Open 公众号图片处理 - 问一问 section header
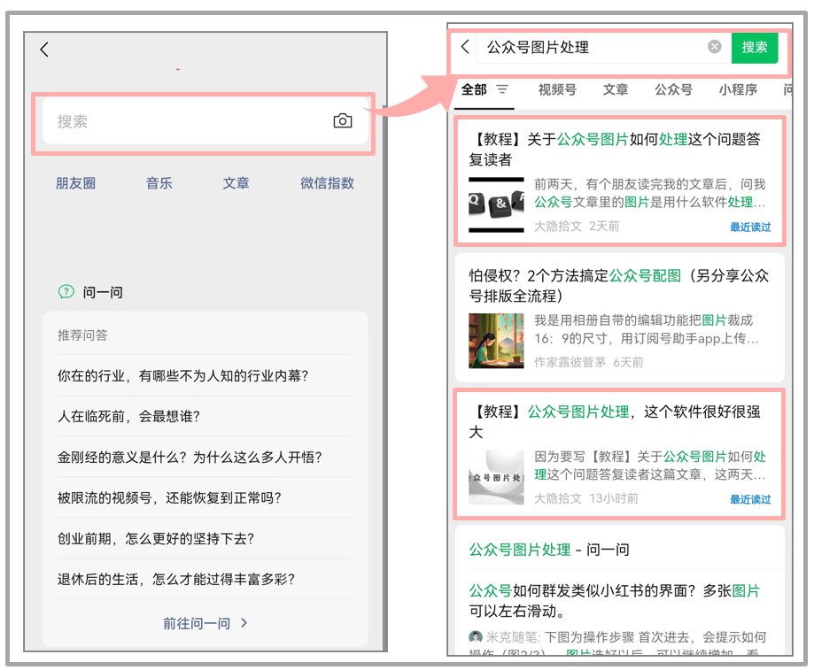Screen dimensions: 814x670 [549, 549]
